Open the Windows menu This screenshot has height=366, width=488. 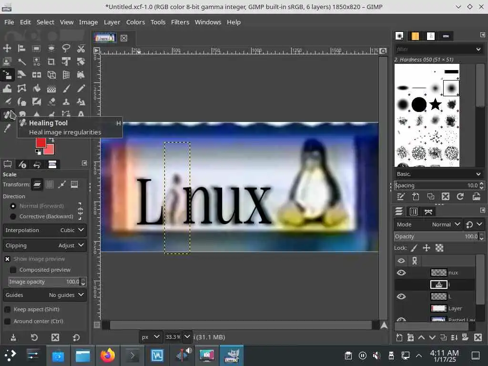208,22
